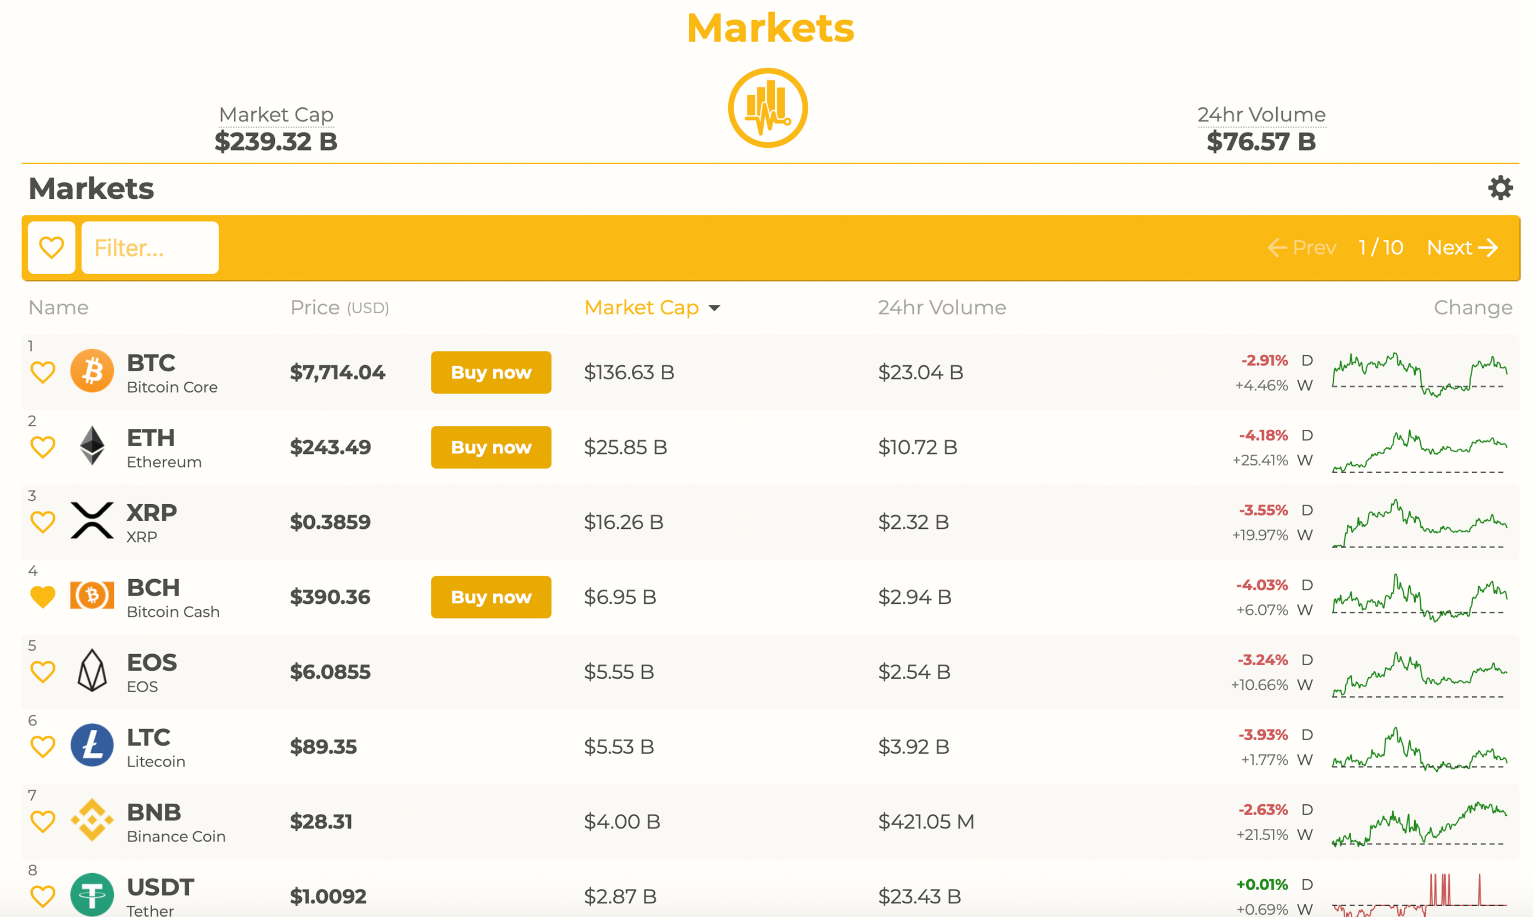
Task: Click the $421.05 M volume value
Action: click(x=926, y=822)
